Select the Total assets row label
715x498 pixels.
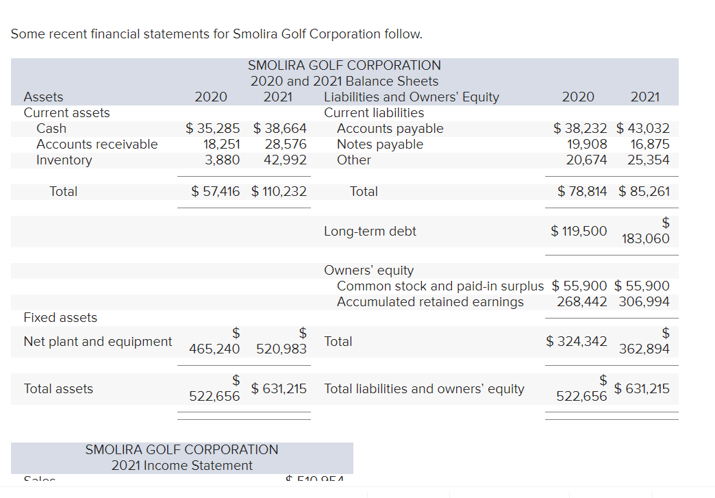[58, 389]
